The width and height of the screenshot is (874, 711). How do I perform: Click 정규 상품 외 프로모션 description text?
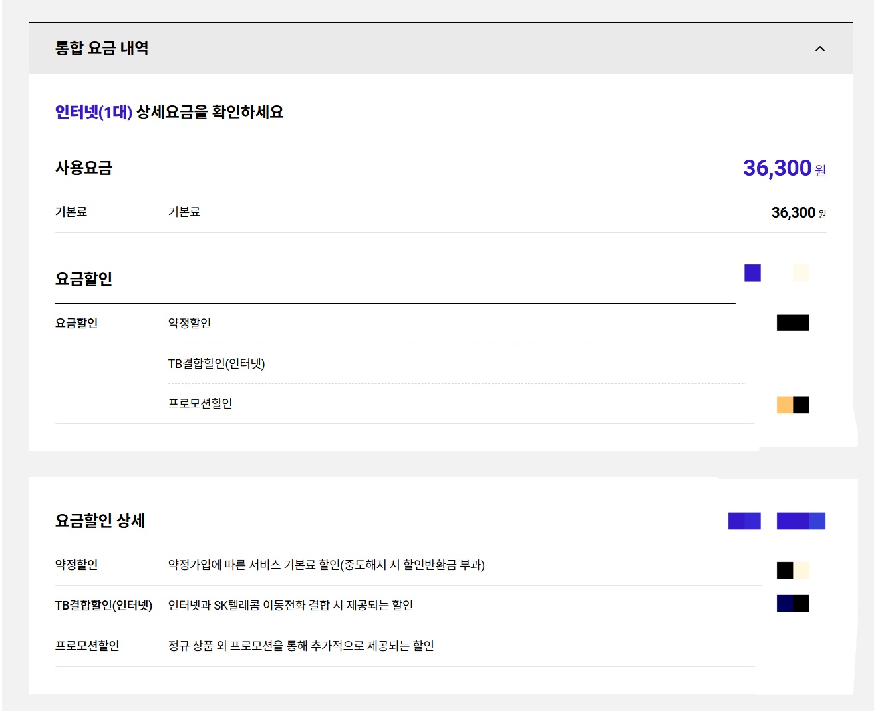click(x=301, y=646)
